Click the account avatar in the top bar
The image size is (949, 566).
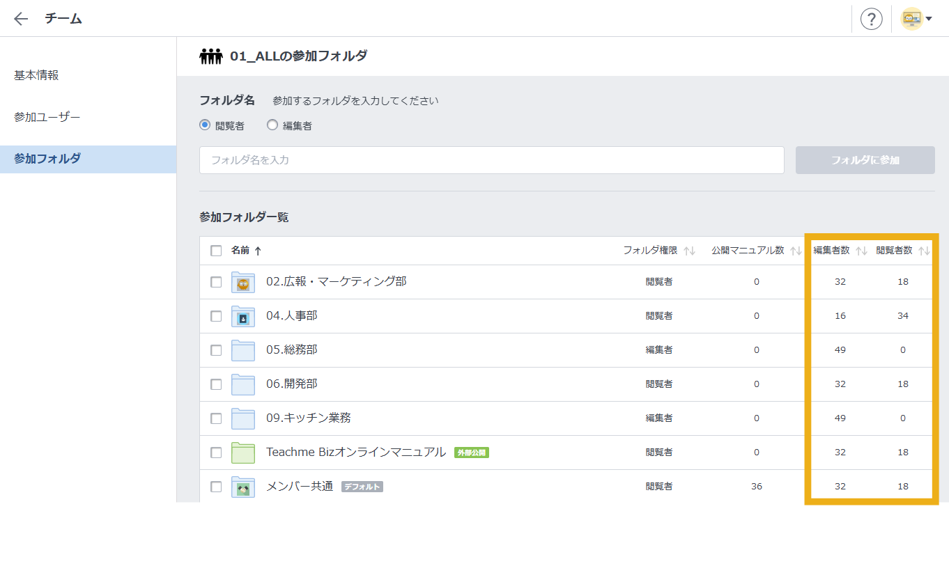click(x=912, y=18)
